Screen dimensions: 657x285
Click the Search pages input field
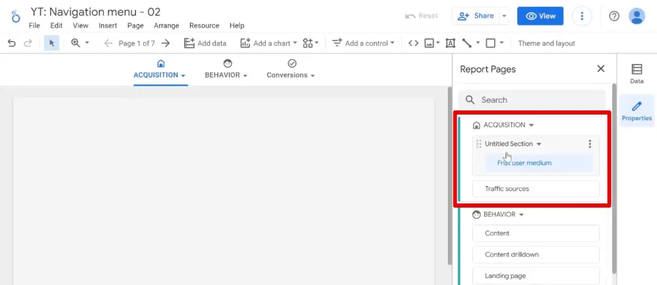(532, 99)
